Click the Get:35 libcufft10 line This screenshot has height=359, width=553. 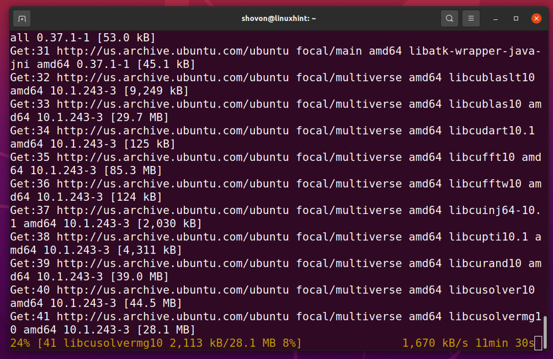tap(275, 164)
